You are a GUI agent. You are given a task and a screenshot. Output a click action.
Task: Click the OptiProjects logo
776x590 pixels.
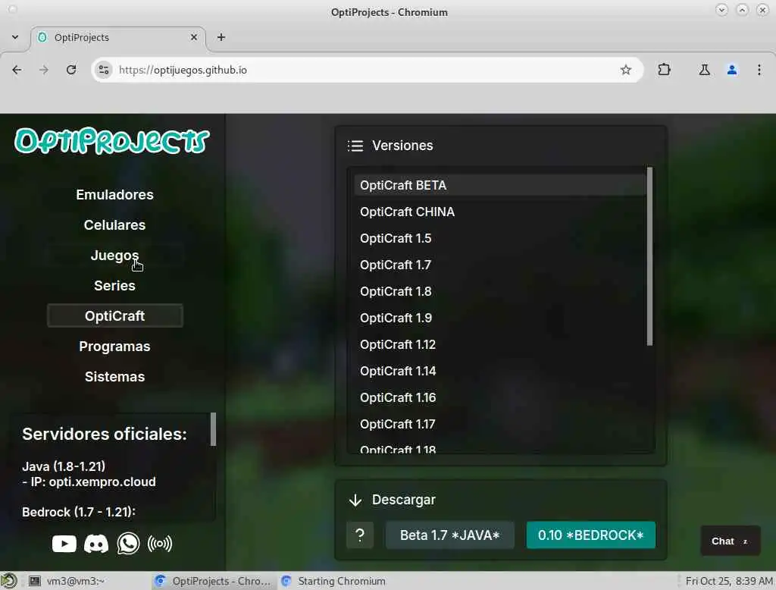[112, 141]
